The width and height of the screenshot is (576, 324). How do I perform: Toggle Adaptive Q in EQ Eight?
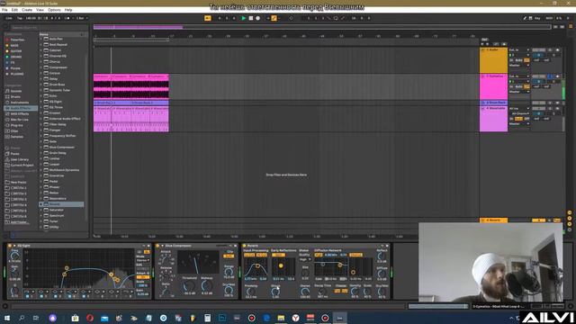click(x=143, y=277)
